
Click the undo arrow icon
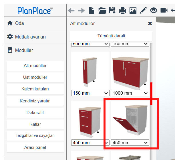71,11
